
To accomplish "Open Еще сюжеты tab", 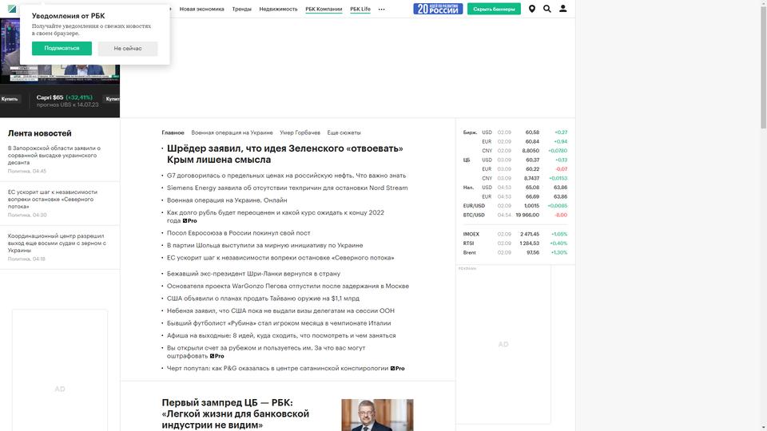I will pyautogui.click(x=344, y=132).
